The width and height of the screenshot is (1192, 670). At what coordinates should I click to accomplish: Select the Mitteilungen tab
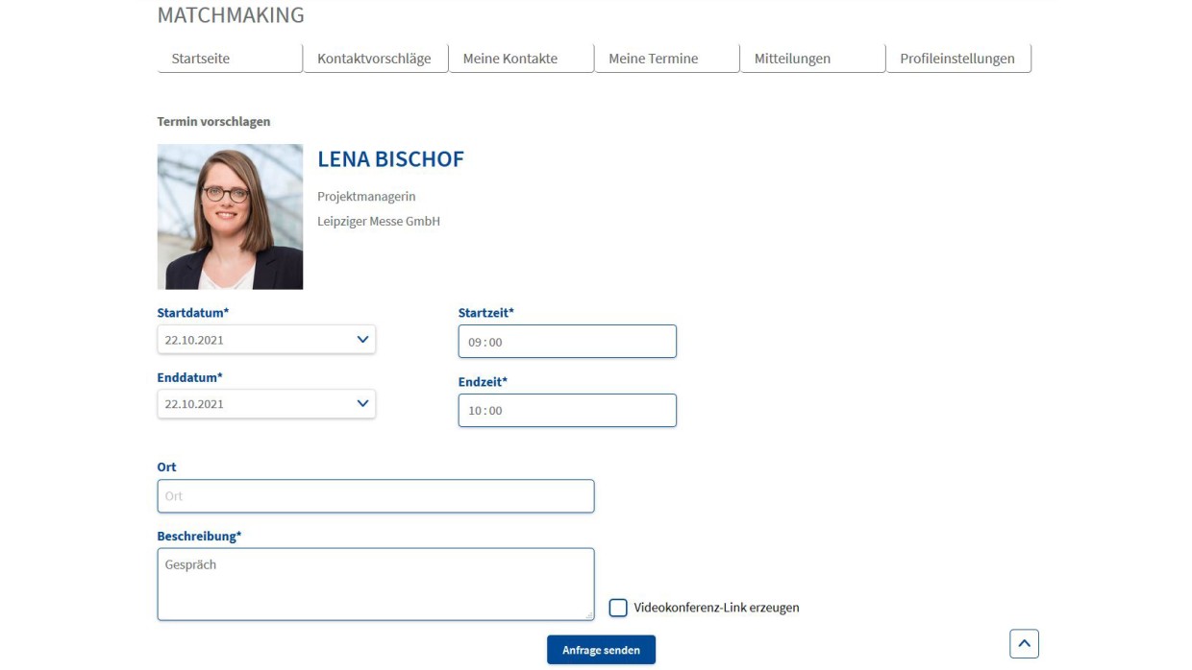[x=812, y=59]
